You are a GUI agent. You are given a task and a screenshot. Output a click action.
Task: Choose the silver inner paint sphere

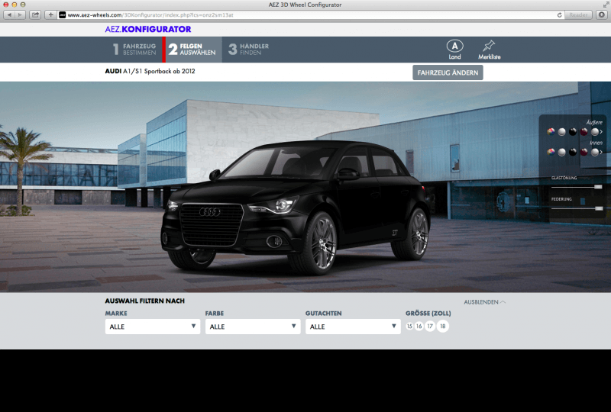[561, 152]
